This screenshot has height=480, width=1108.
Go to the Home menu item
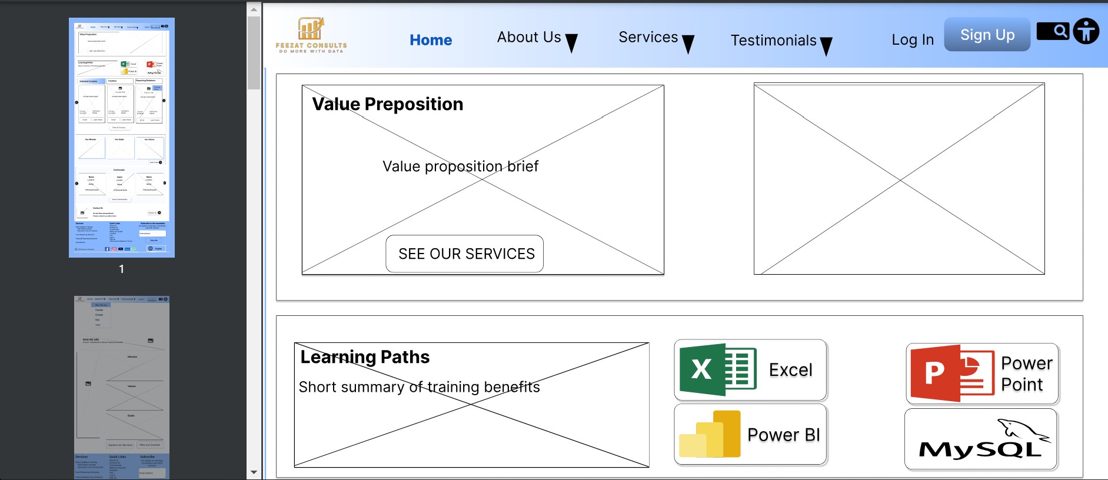click(431, 40)
